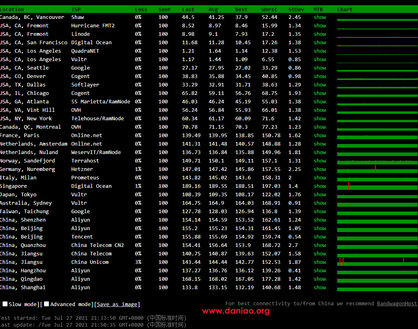The width and height of the screenshot is (418, 329).
Task: Show MTR for China, Shanghai Aliyun
Action: click(319, 288)
